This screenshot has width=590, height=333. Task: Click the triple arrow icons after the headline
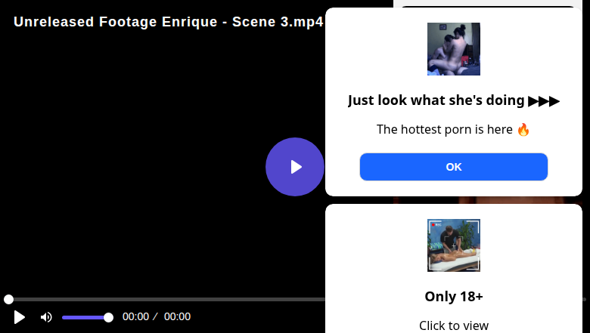tap(544, 100)
